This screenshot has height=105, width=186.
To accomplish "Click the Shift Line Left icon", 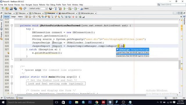I will 66,17.
